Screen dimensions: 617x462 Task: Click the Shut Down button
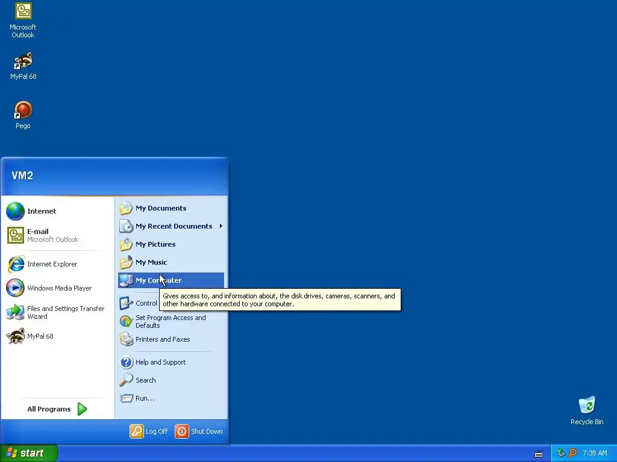pyautogui.click(x=199, y=431)
